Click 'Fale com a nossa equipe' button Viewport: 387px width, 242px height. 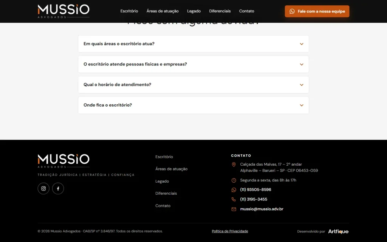(317, 11)
